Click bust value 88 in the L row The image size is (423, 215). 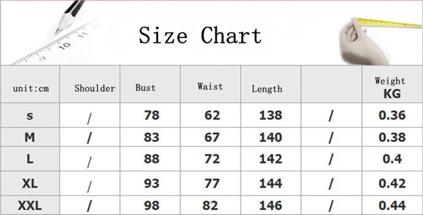click(151, 159)
